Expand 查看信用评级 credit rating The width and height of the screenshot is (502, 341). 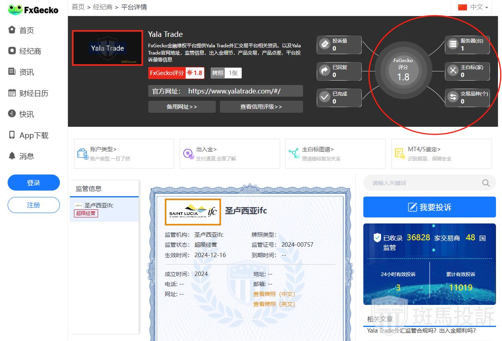coord(261,107)
